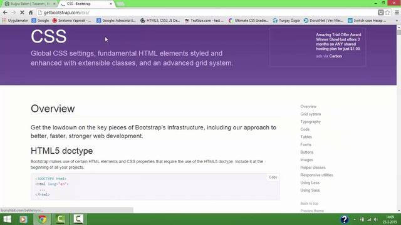
Task: Open the Sıralama Yapmak bookmark
Action: [71, 21]
